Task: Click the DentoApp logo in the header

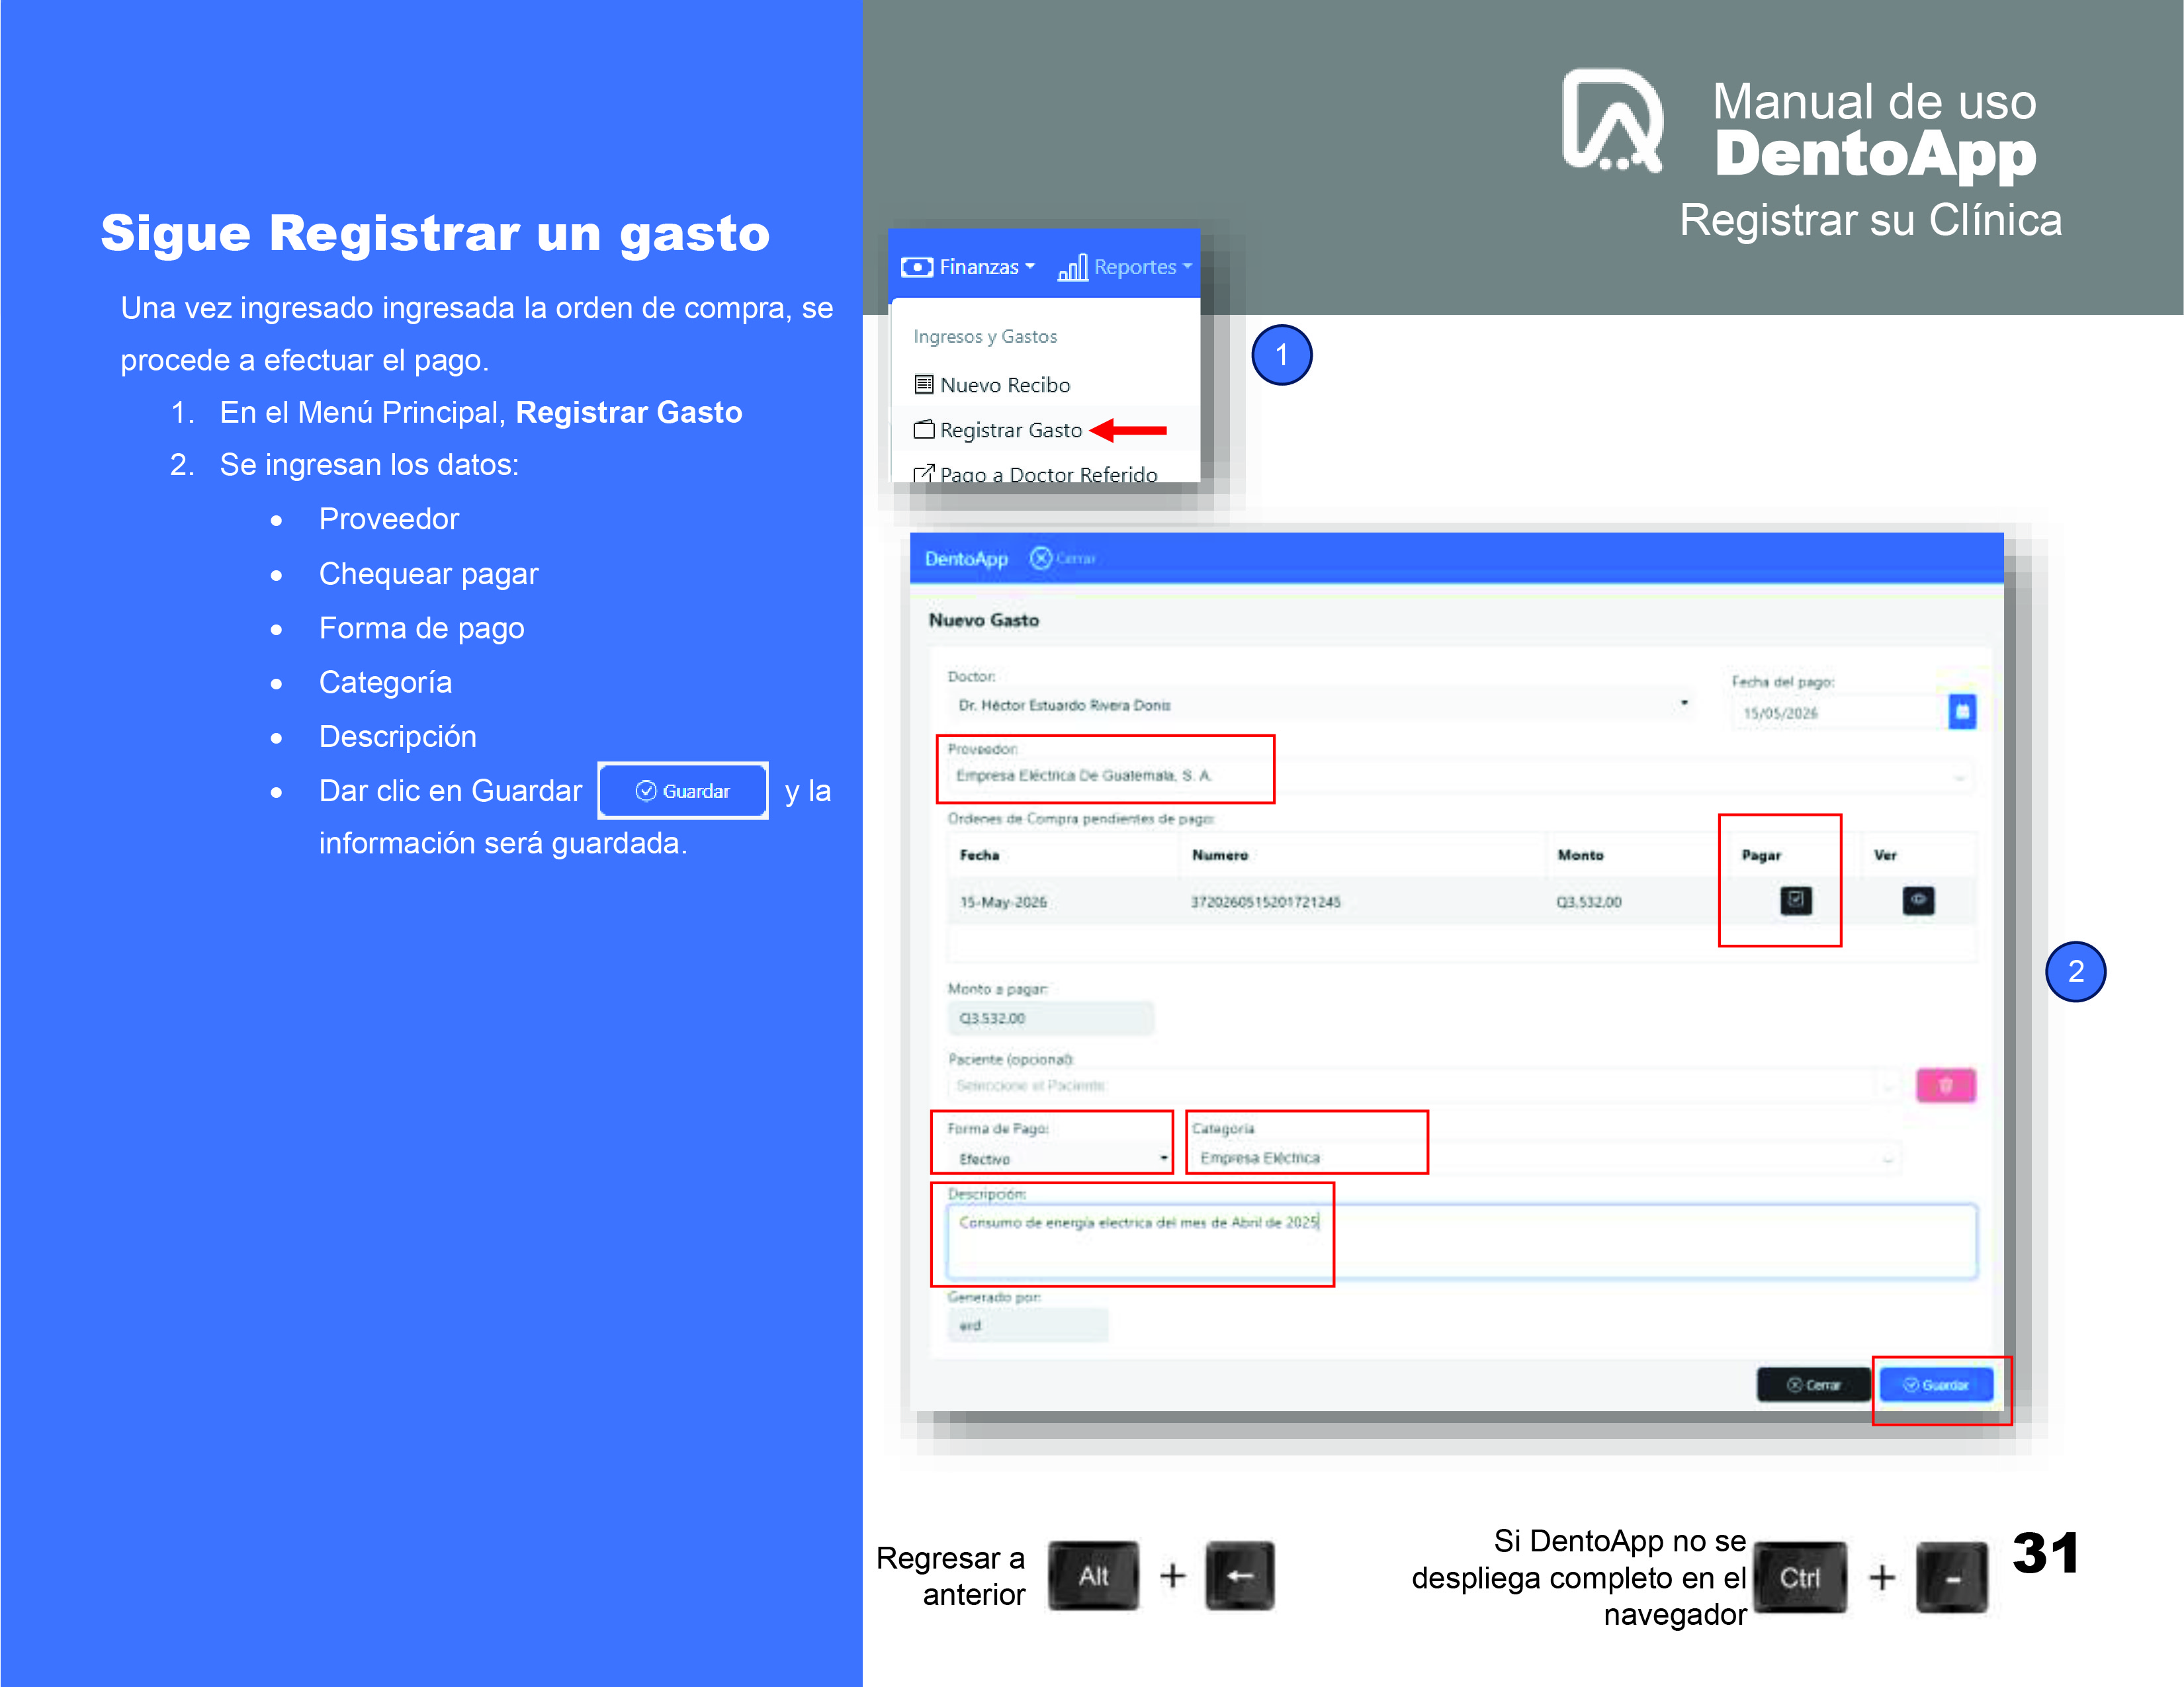Action: [x=1612, y=121]
